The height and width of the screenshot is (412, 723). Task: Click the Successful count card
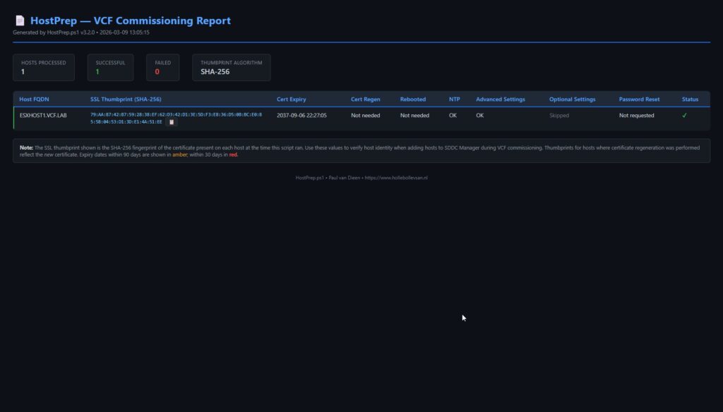click(111, 67)
